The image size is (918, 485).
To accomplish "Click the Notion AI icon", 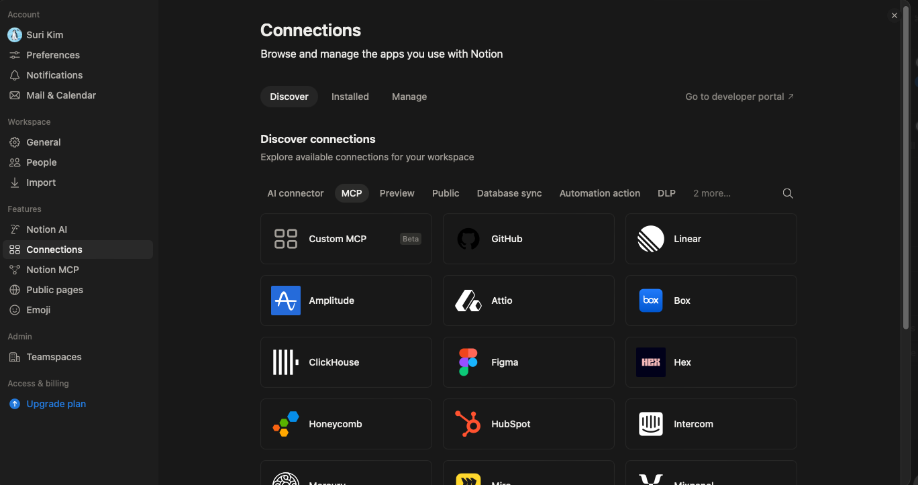I will coord(15,229).
